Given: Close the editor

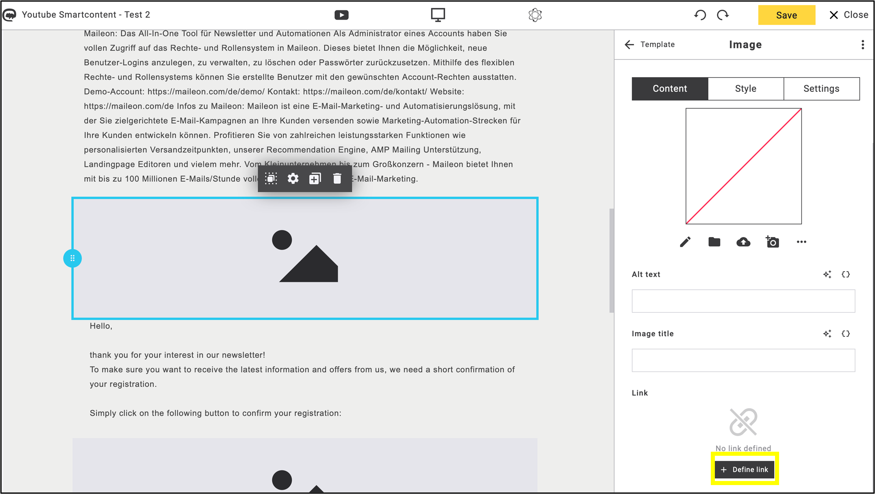Looking at the screenshot, I should point(849,15).
